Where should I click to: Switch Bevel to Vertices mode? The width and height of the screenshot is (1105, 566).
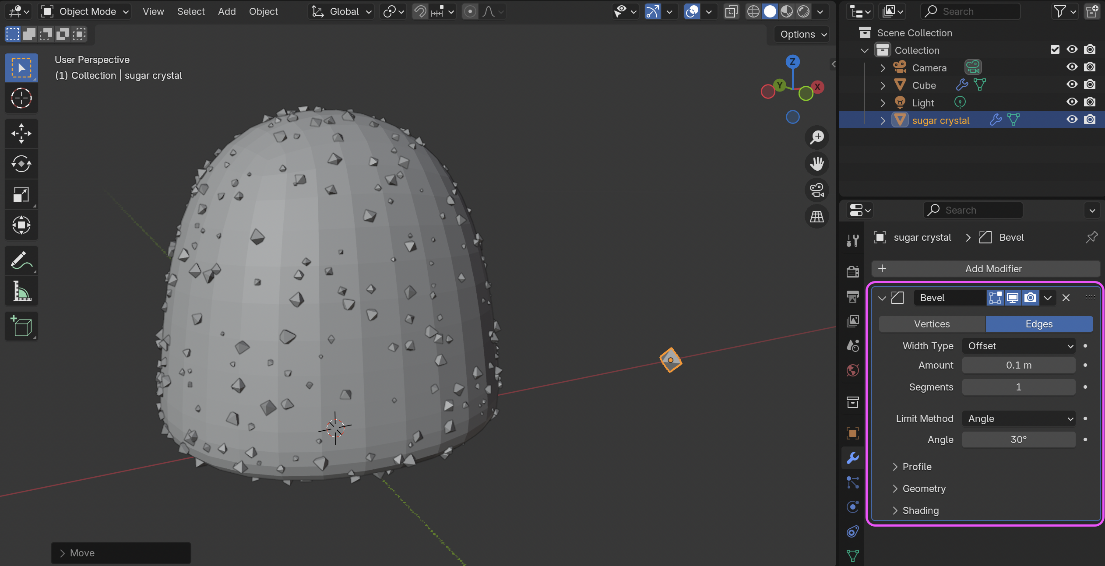[932, 324]
